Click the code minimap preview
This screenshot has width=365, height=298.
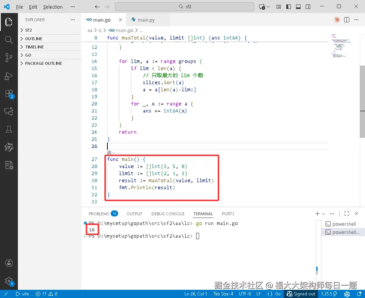click(341, 46)
